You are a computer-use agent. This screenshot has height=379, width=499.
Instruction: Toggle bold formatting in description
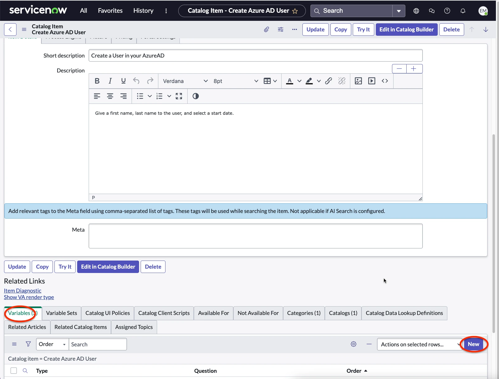[97, 81]
